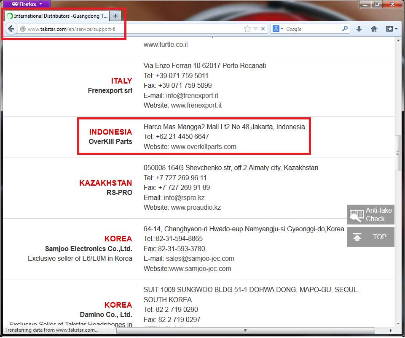Open a new tab with the plus button
Viewport: 405px width, 338px height.
coord(115,16)
